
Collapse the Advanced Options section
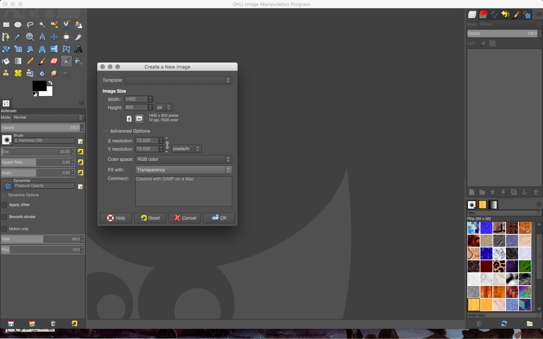(106, 131)
